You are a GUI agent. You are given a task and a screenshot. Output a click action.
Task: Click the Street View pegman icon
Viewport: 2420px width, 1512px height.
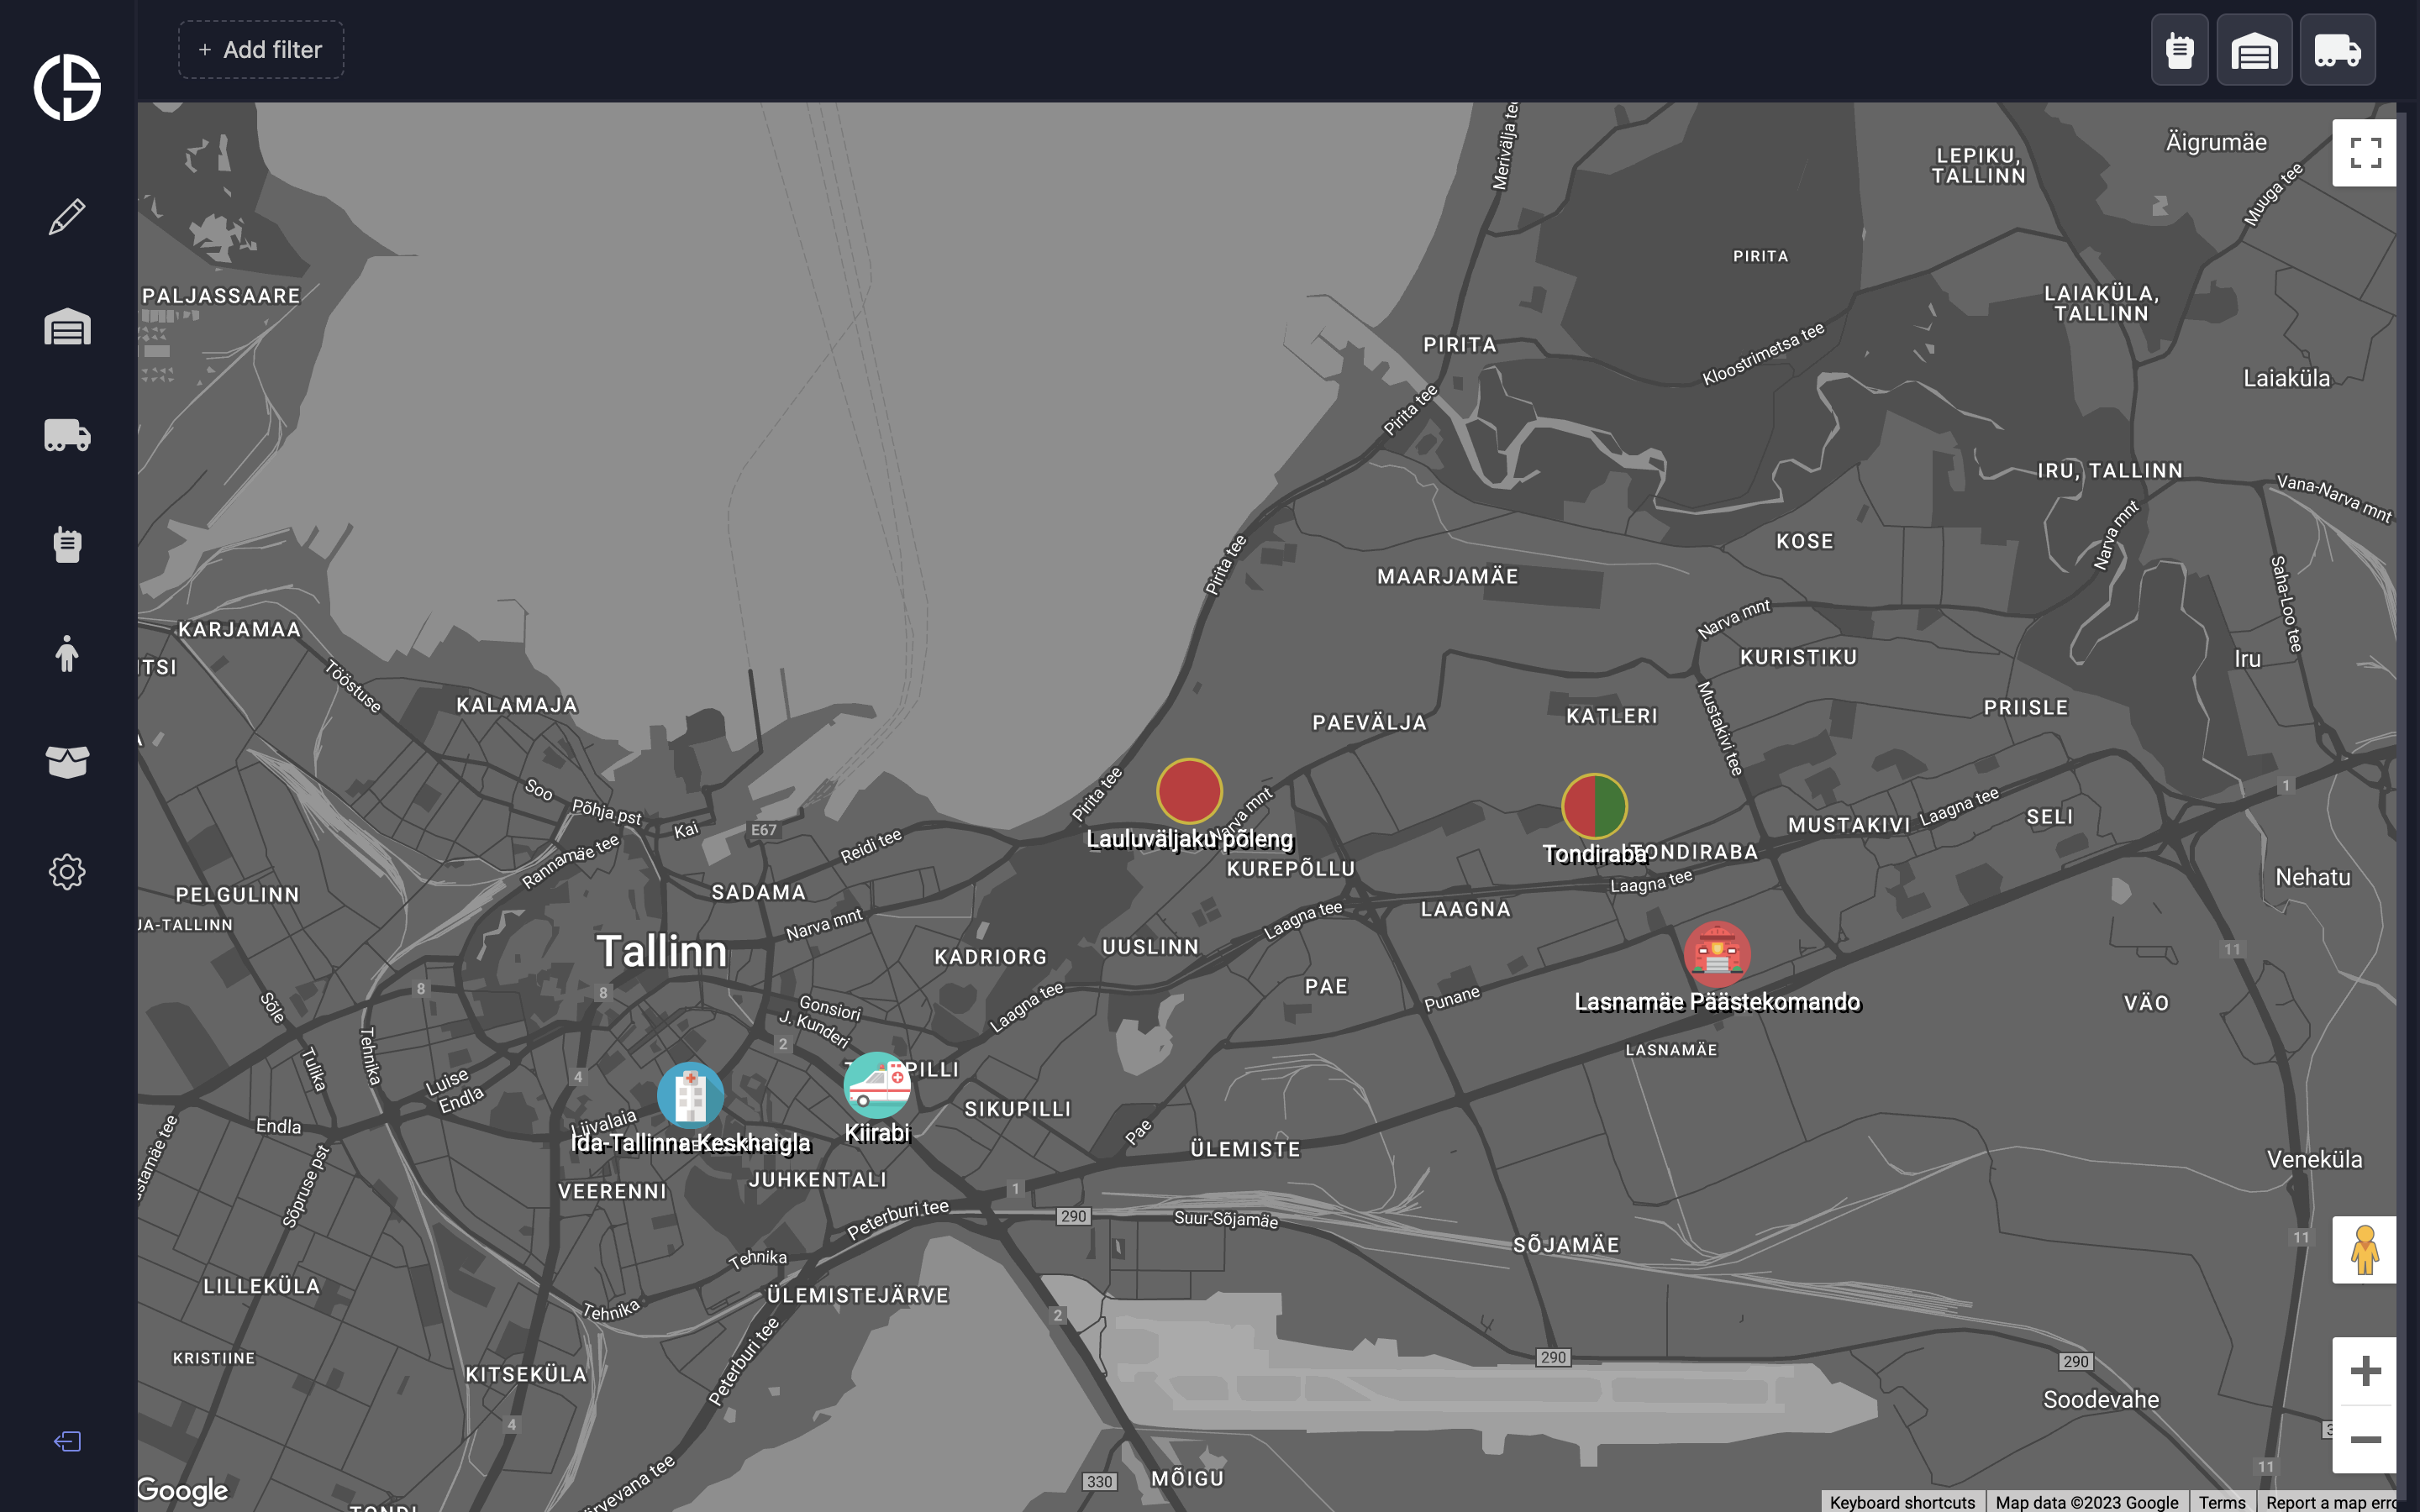(x=2364, y=1250)
